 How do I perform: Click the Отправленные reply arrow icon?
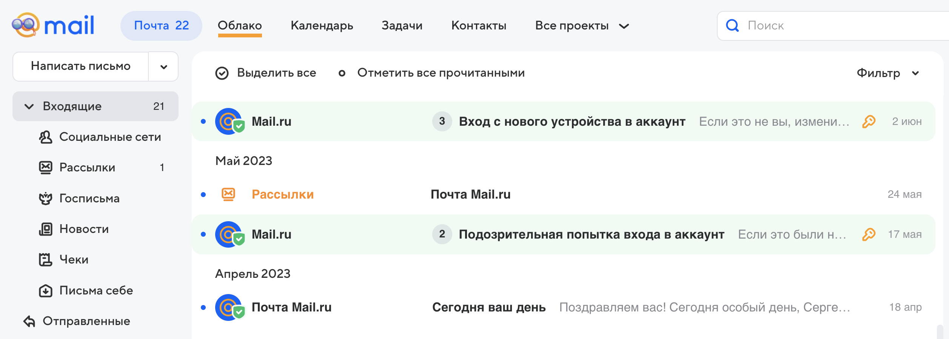pyautogui.click(x=29, y=321)
